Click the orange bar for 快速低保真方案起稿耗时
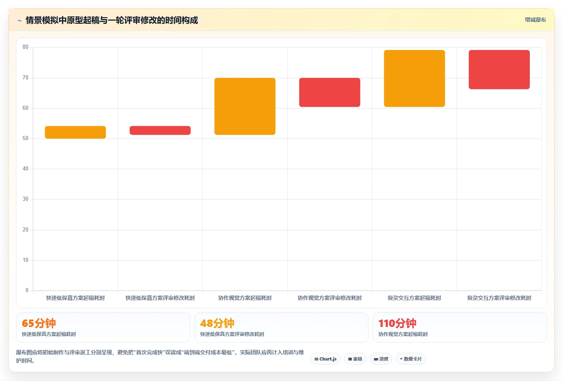The image size is (563, 381). click(x=76, y=132)
